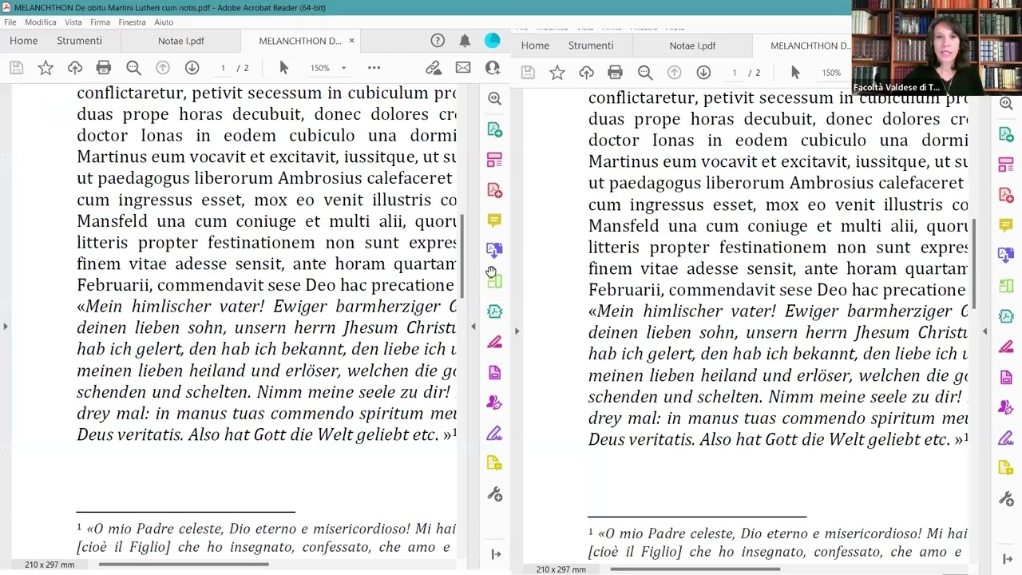This screenshot has height=575, width=1022.
Task: Open Combine Files tool in left window side pane
Action: (x=495, y=250)
